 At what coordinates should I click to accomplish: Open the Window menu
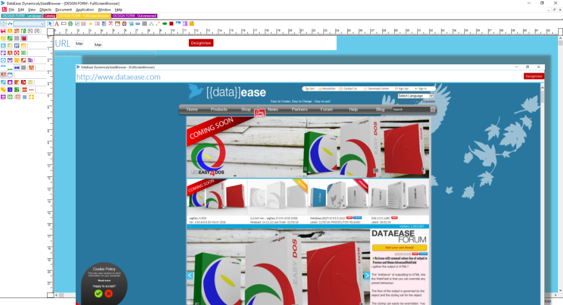click(x=104, y=10)
